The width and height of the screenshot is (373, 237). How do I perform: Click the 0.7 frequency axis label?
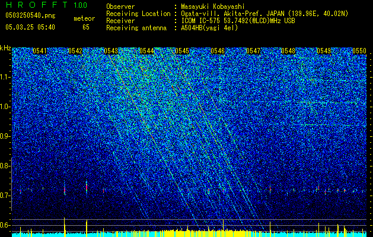5,196
